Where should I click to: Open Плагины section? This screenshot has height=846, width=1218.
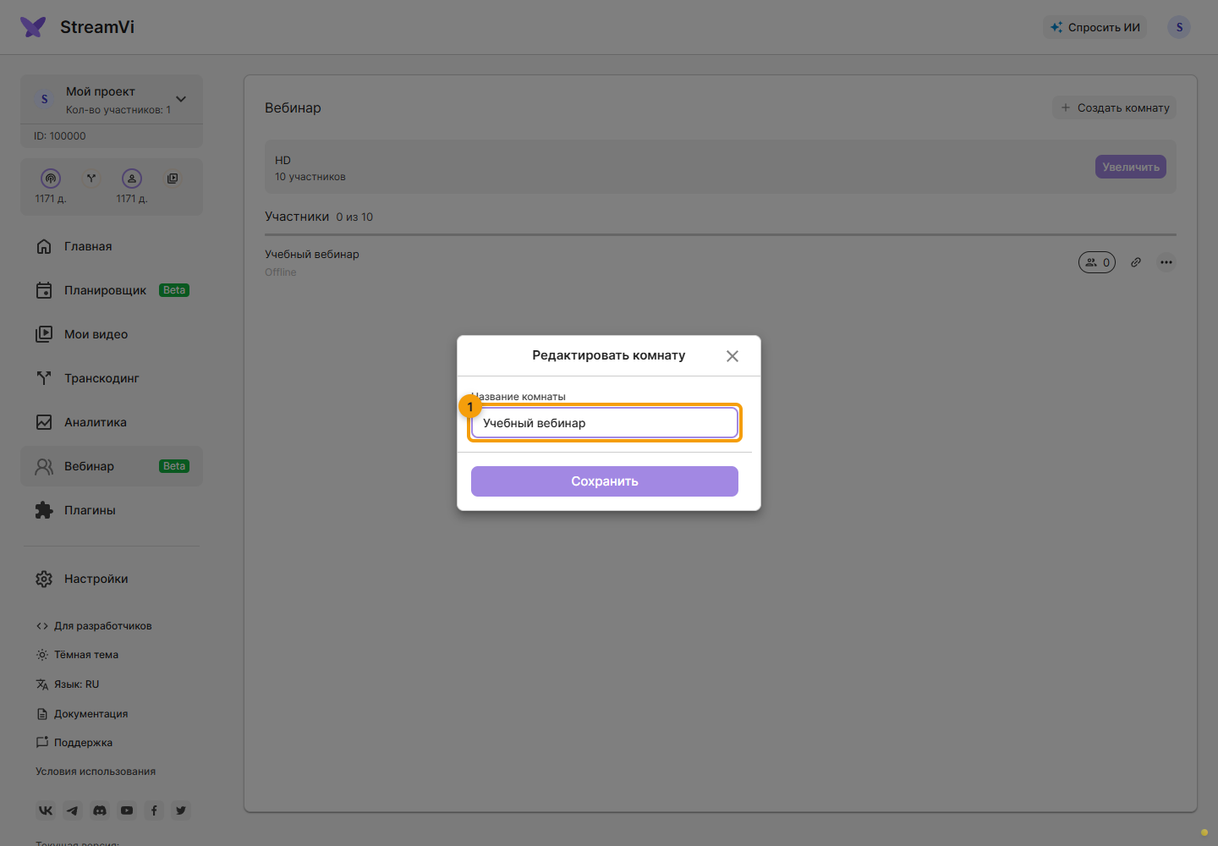point(112,510)
